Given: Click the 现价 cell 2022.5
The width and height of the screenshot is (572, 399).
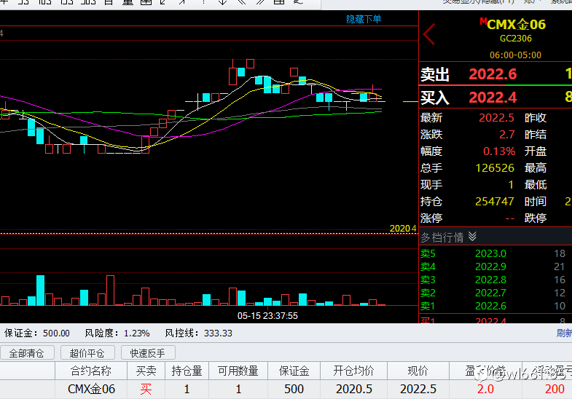Looking at the screenshot, I should [x=418, y=389].
